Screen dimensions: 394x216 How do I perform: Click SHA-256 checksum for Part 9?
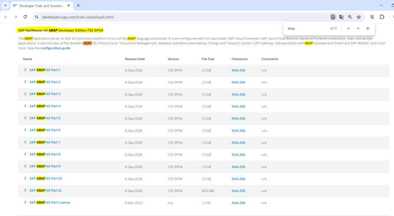tap(238, 167)
